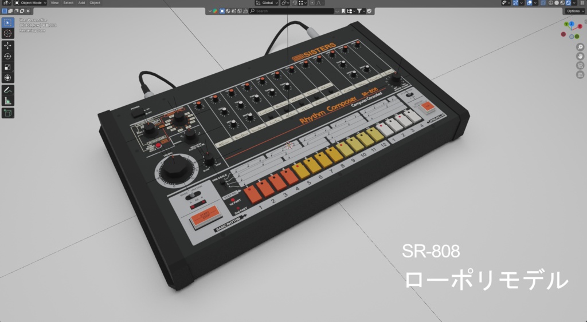Open the View menu
This screenshot has height=322, width=587.
54,3
